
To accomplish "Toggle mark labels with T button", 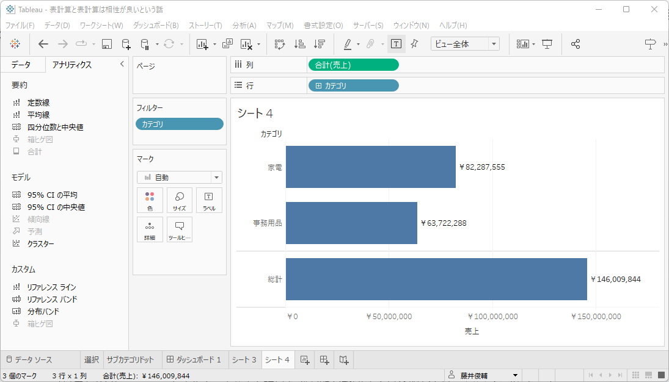I will pos(396,44).
